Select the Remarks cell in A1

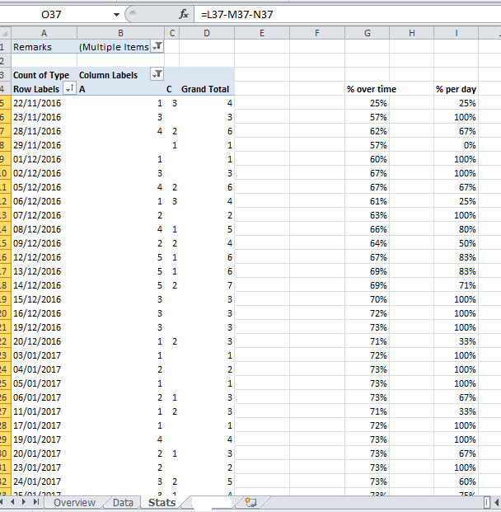click(x=44, y=47)
